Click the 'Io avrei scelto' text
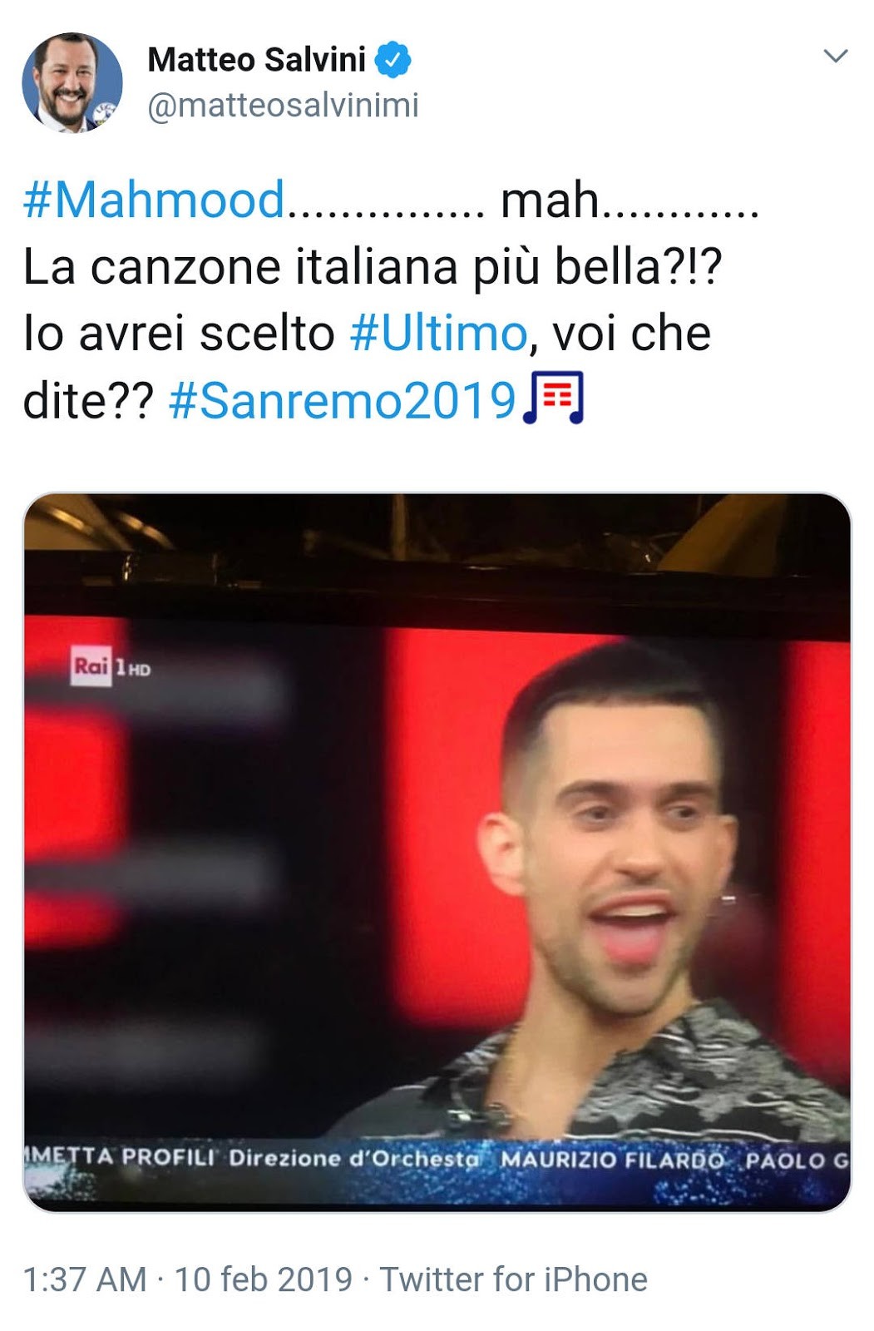874x1331 pixels. pyautogui.click(x=178, y=334)
